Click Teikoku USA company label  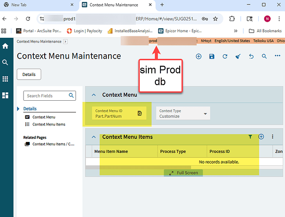tap(263, 41)
